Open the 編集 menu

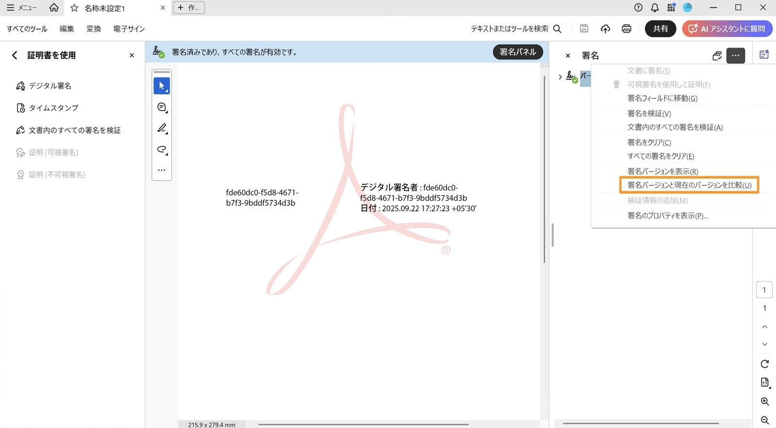[x=67, y=29]
